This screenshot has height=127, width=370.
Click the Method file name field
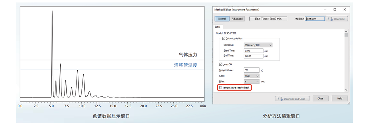click(315, 19)
